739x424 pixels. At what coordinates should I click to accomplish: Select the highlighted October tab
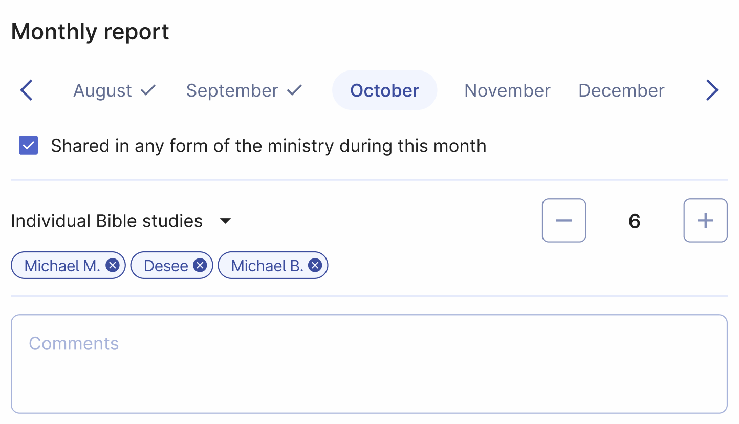pos(384,90)
